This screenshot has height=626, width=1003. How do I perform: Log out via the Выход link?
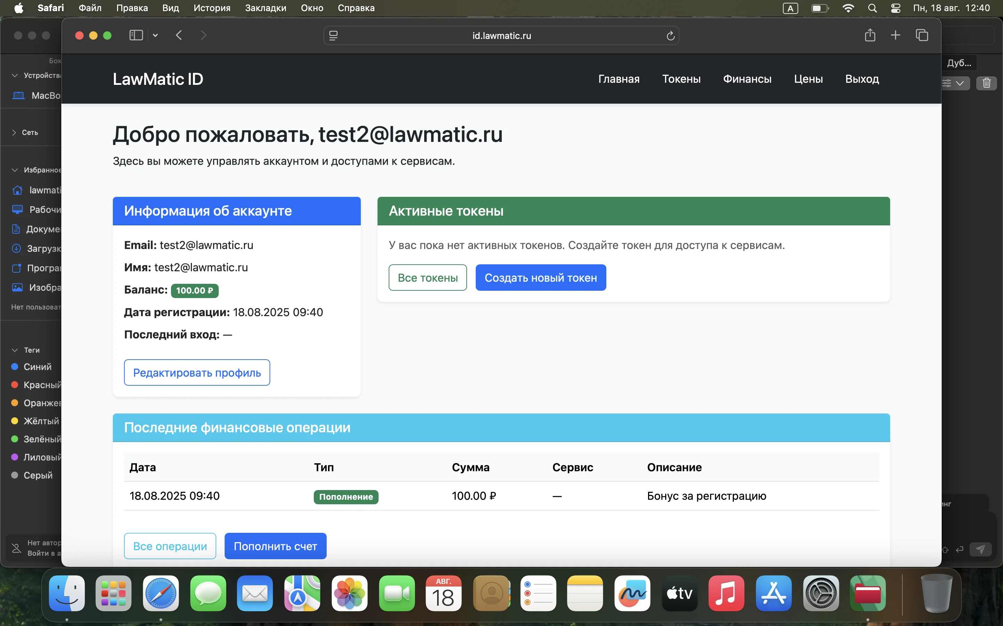pyautogui.click(x=862, y=79)
